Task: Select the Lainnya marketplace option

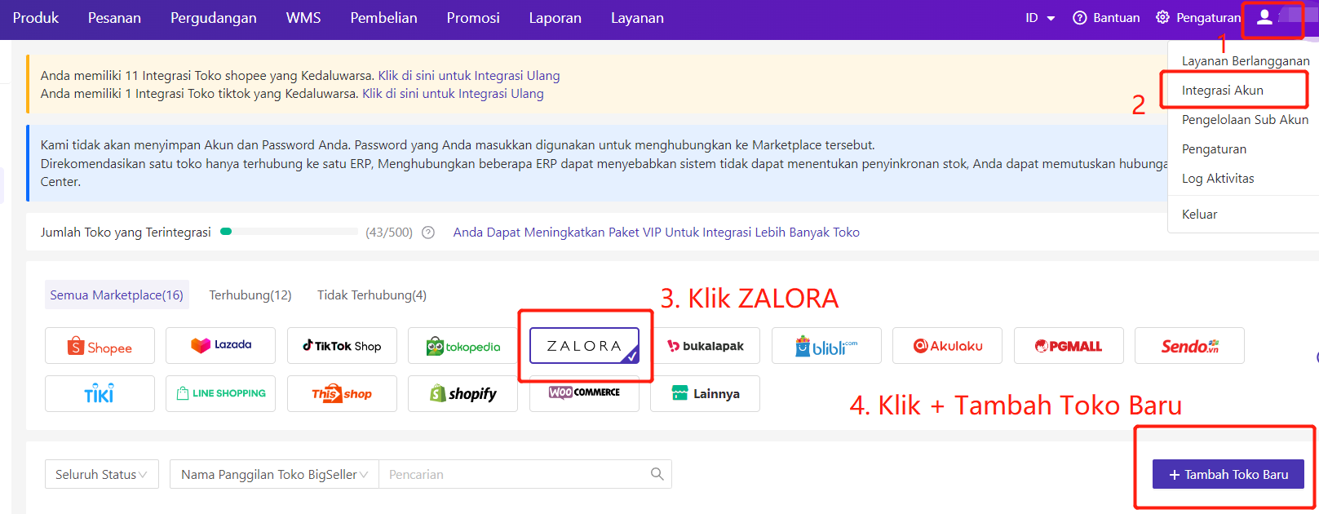Action: click(705, 393)
